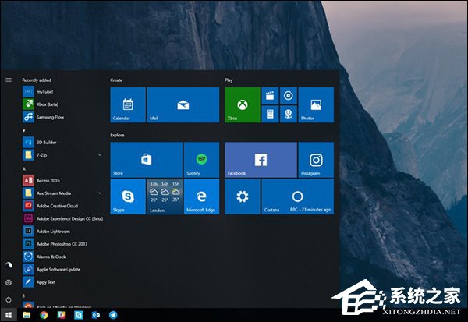Viewport: 468px width, 322px height.
Task: Open Skype from the taskbar
Action: pos(79,315)
